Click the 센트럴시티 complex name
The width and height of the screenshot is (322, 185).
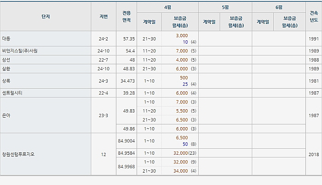point(12,93)
